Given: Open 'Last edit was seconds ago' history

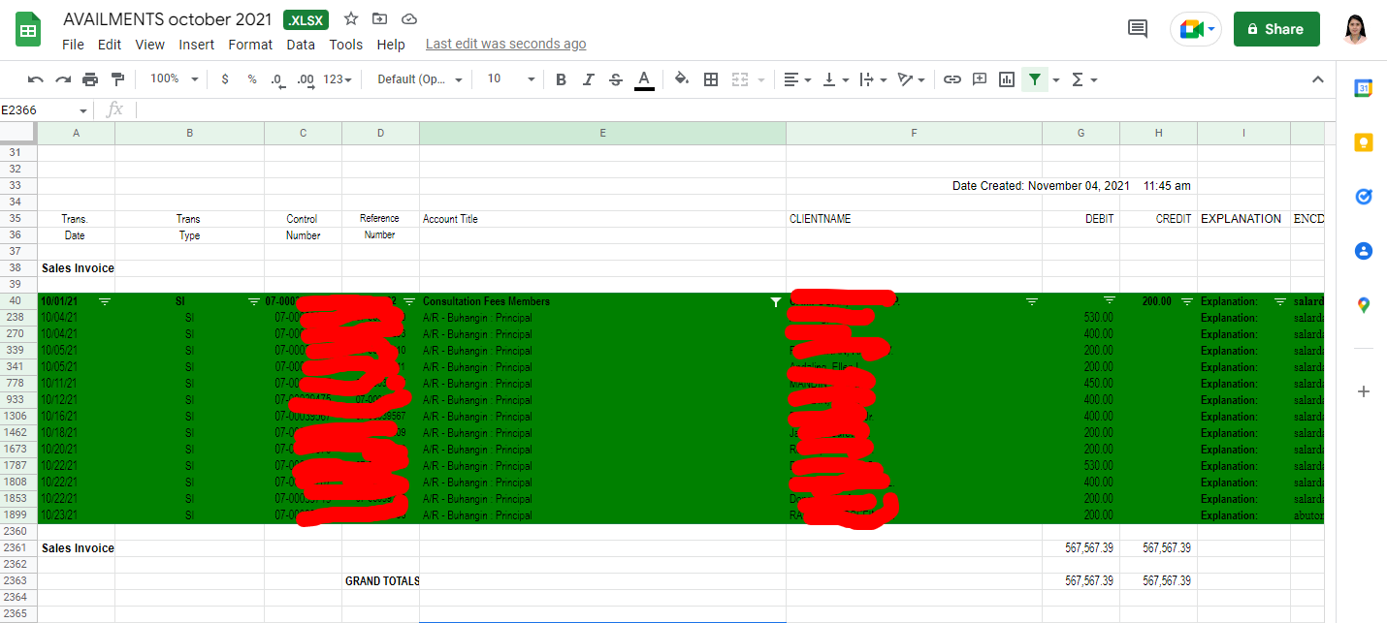Looking at the screenshot, I should click(505, 45).
